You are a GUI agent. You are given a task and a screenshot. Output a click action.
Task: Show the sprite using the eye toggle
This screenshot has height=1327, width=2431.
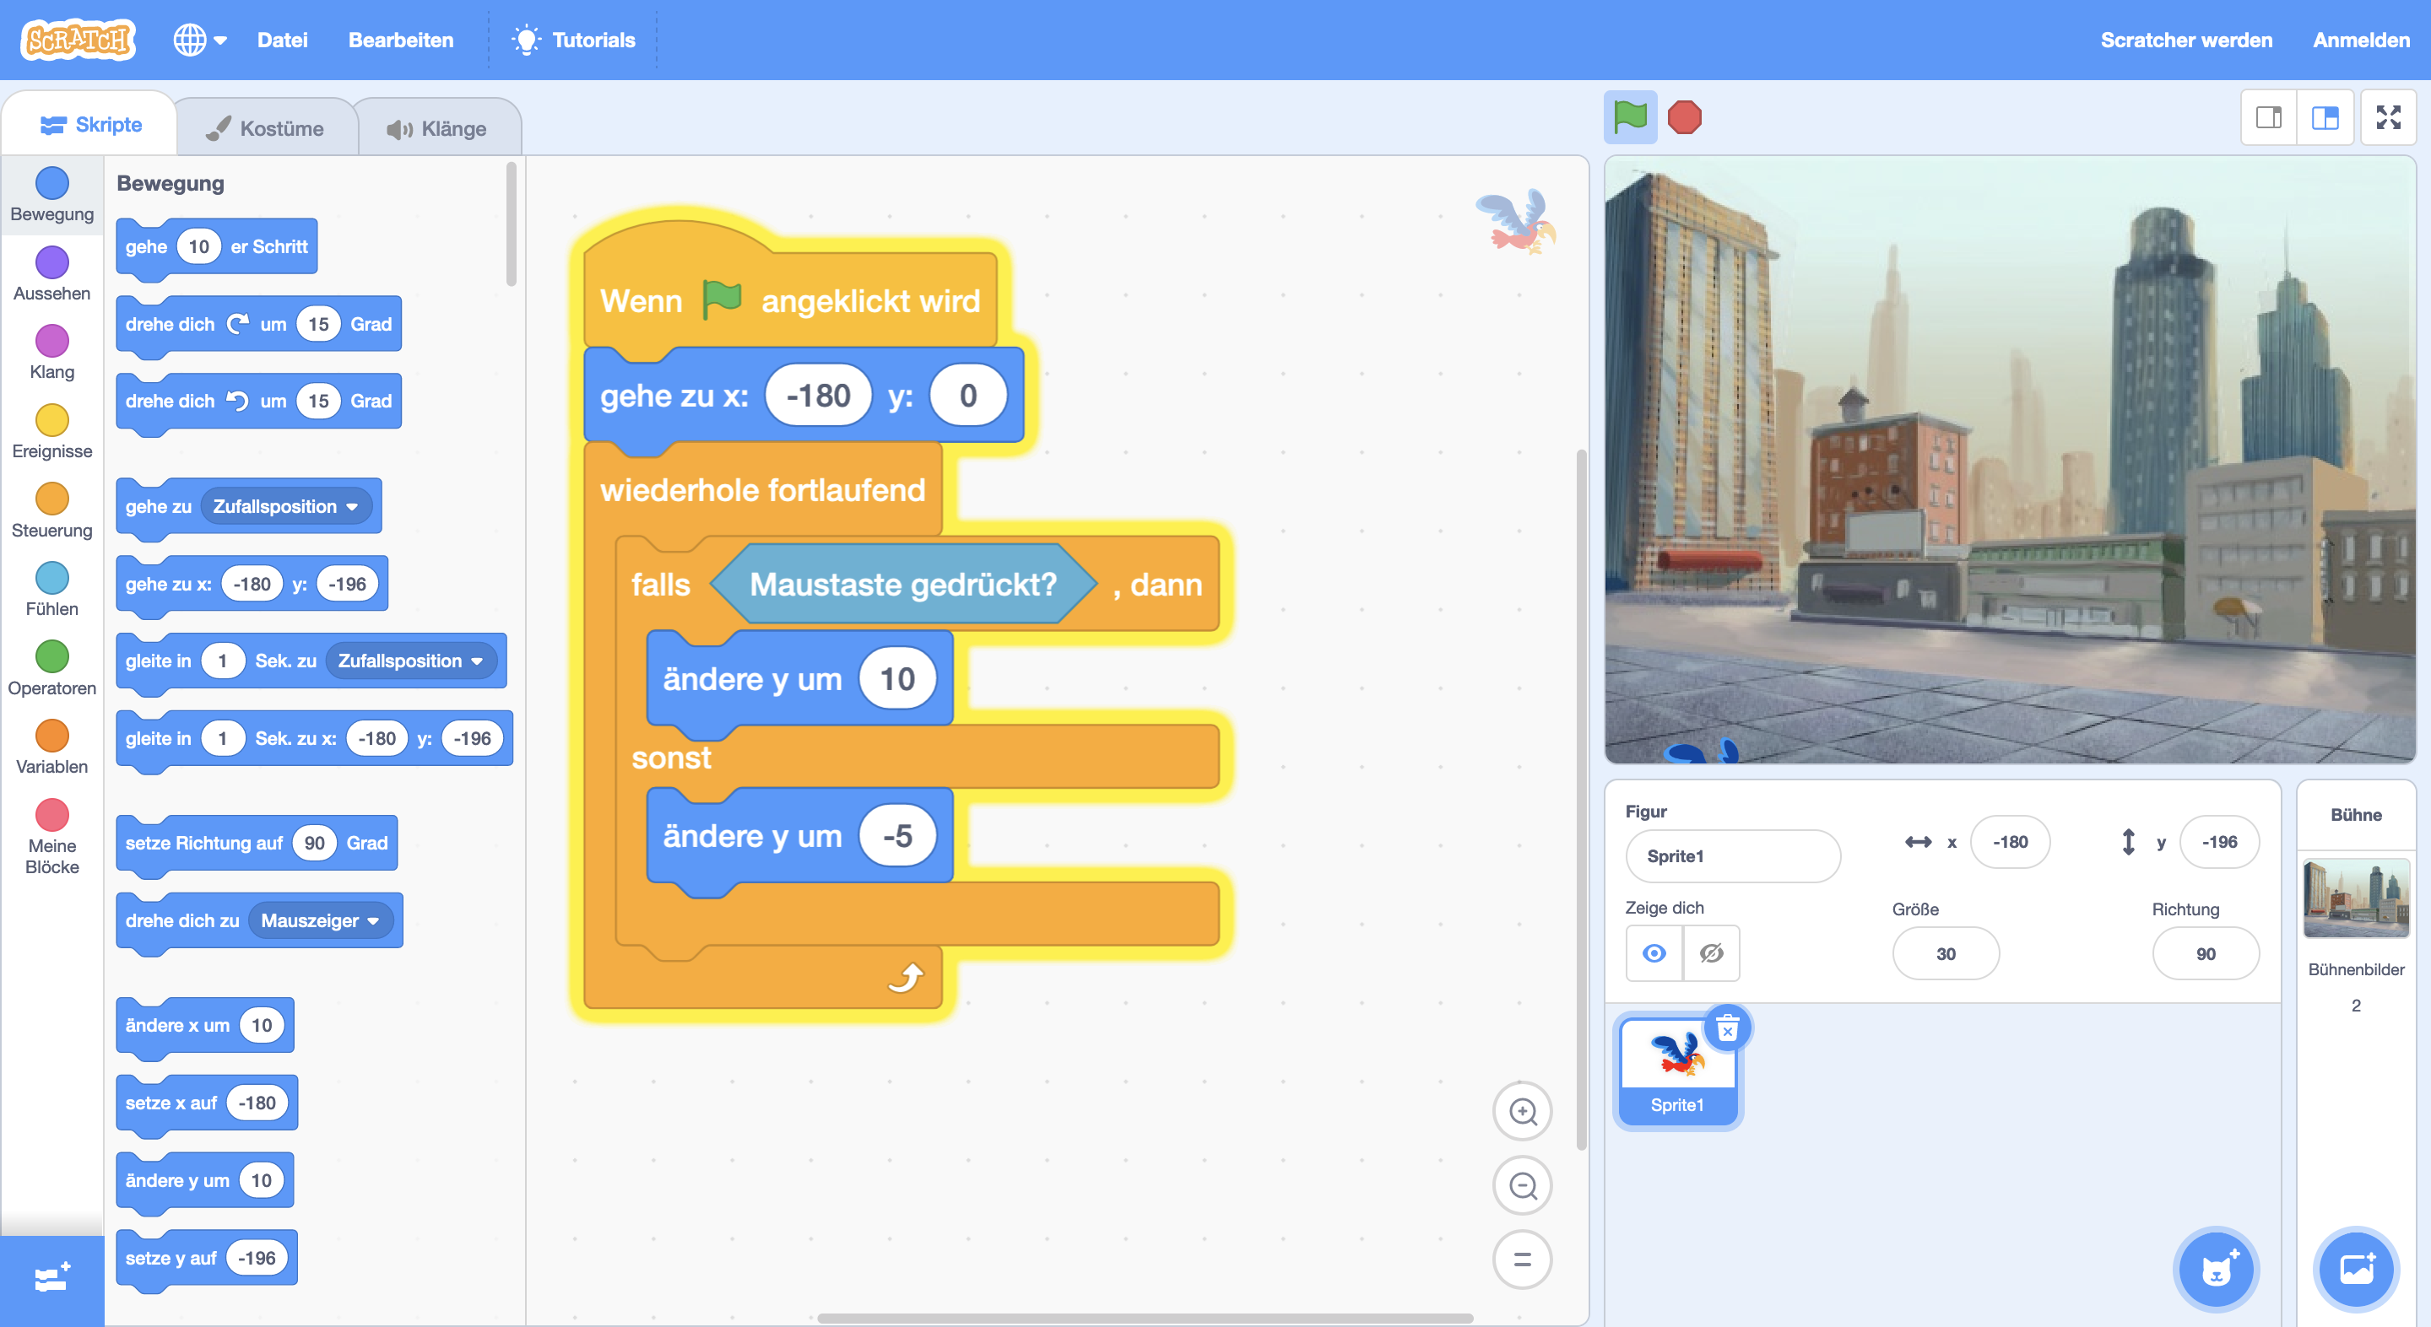[1654, 953]
